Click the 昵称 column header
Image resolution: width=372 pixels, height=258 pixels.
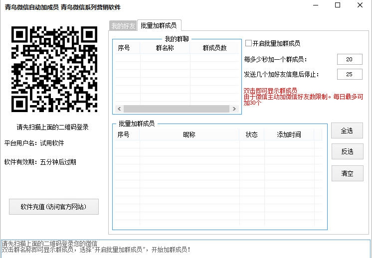coord(189,135)
